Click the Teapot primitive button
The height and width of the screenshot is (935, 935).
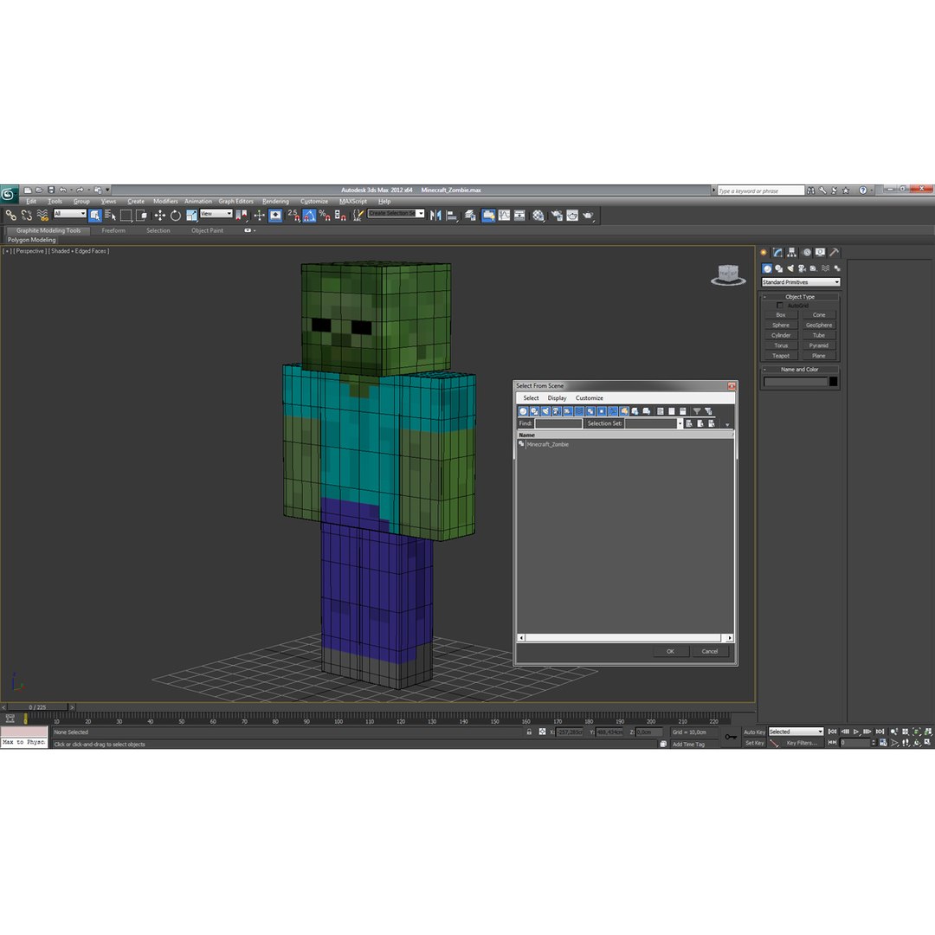click(781, 356)
